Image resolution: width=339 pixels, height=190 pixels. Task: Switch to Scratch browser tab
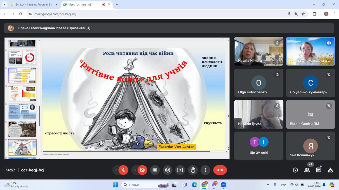[34, 4]
